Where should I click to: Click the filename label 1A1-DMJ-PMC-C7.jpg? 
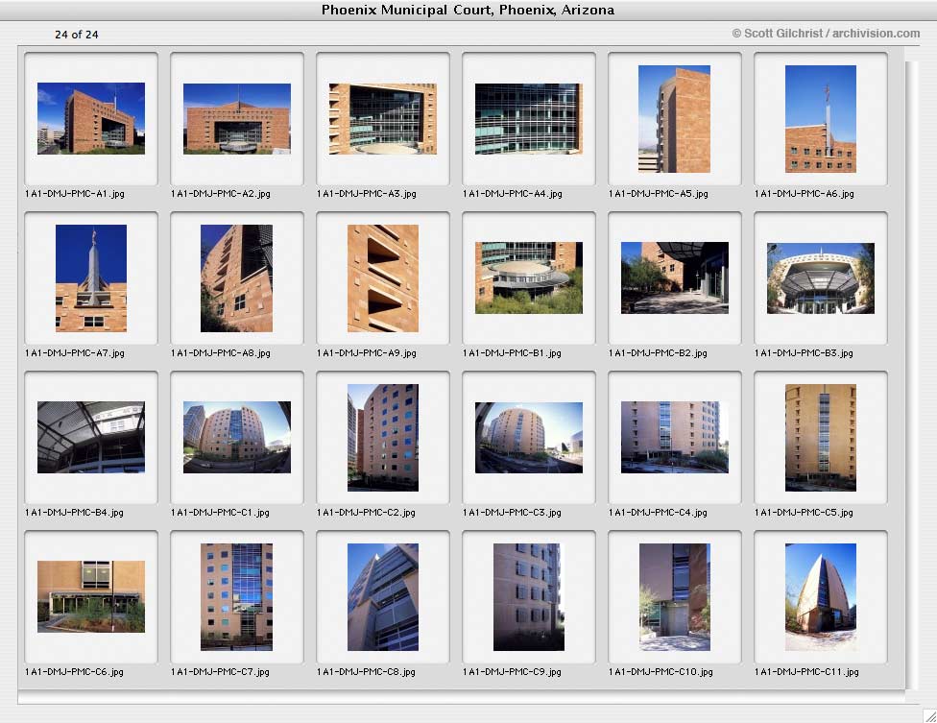coord(220,671)
